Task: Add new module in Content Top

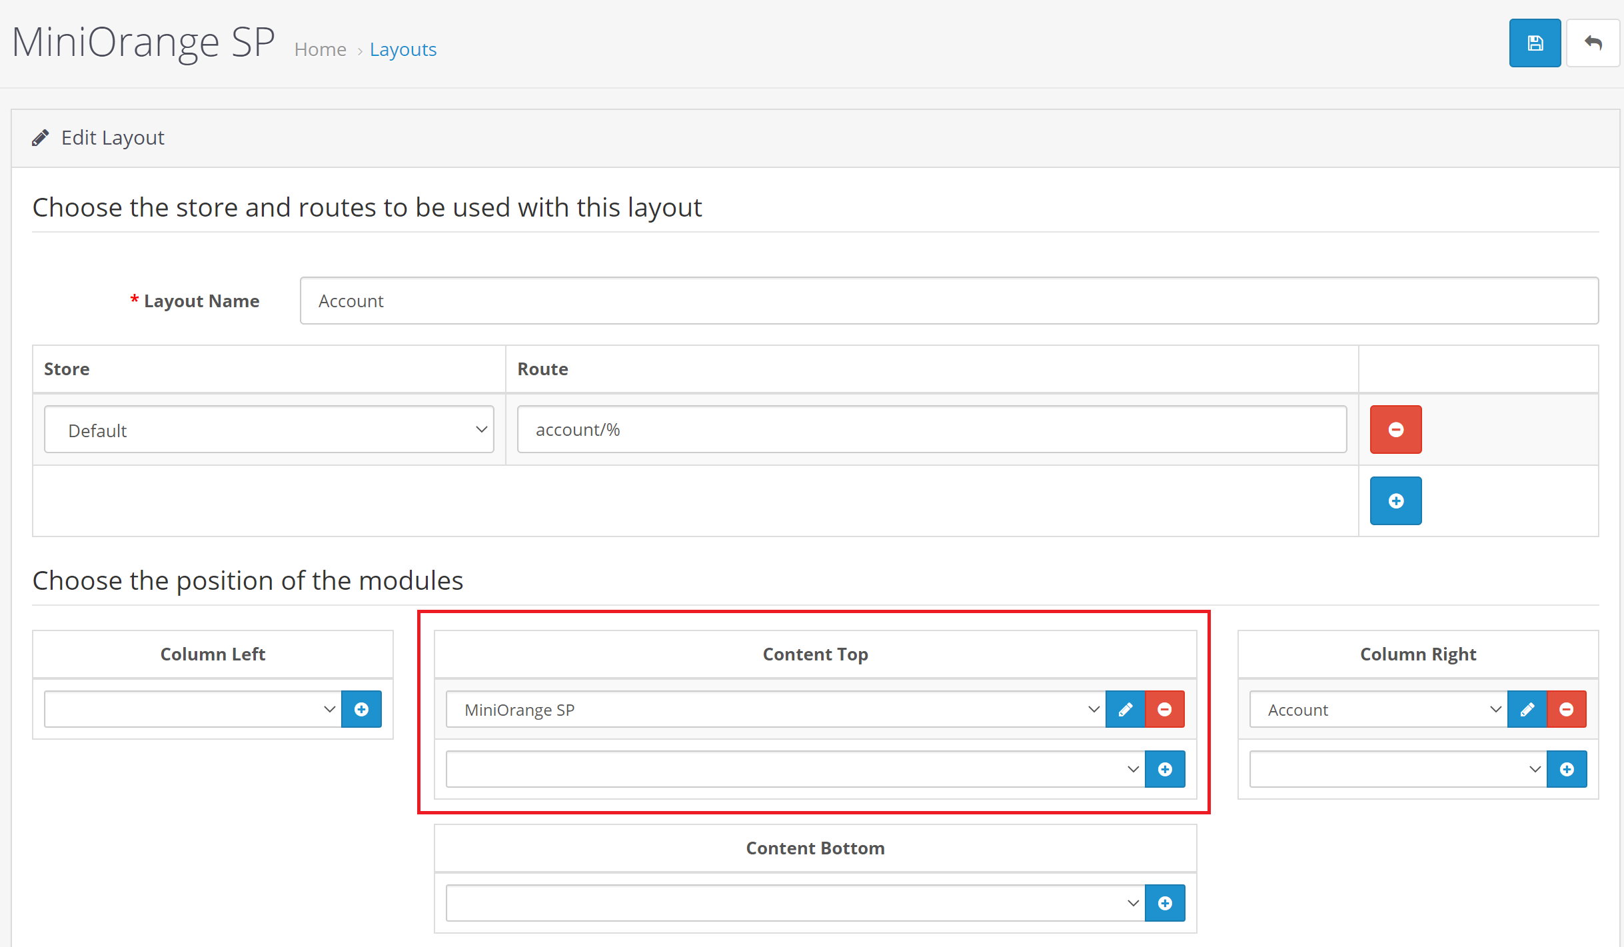Action: [x=1164, y=769]
